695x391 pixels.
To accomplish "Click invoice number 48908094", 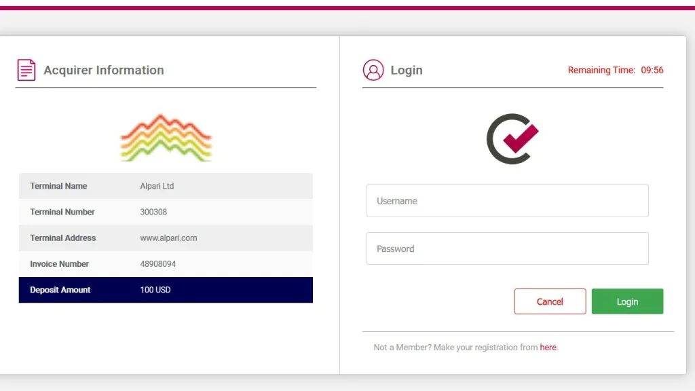I will coord(157,264).
